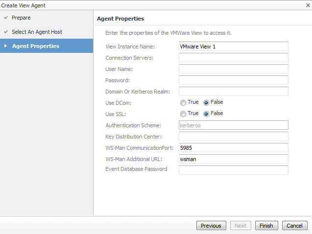Select False for Use DCom
312x234 pixels.
click(x=206, y=102)
